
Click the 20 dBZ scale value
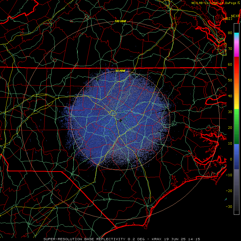click(x=230, y=128)
